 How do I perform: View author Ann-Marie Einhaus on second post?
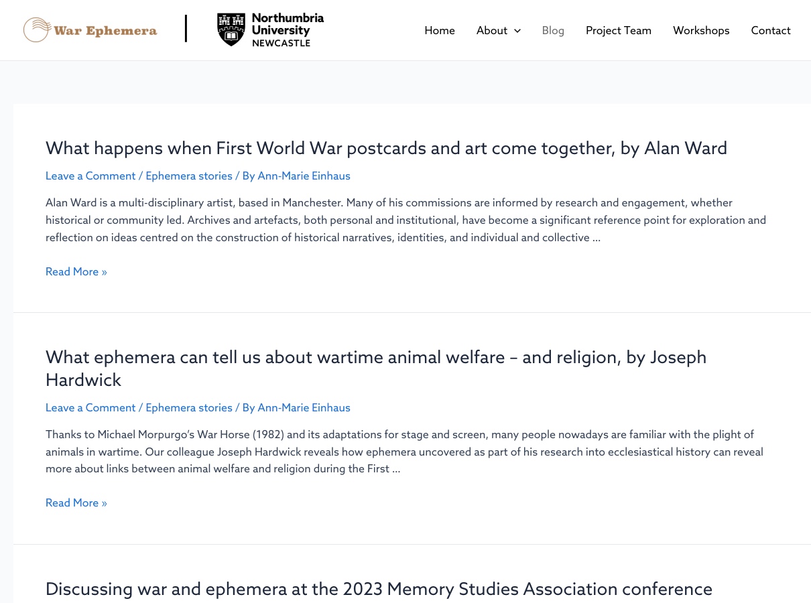click(304, 407)
